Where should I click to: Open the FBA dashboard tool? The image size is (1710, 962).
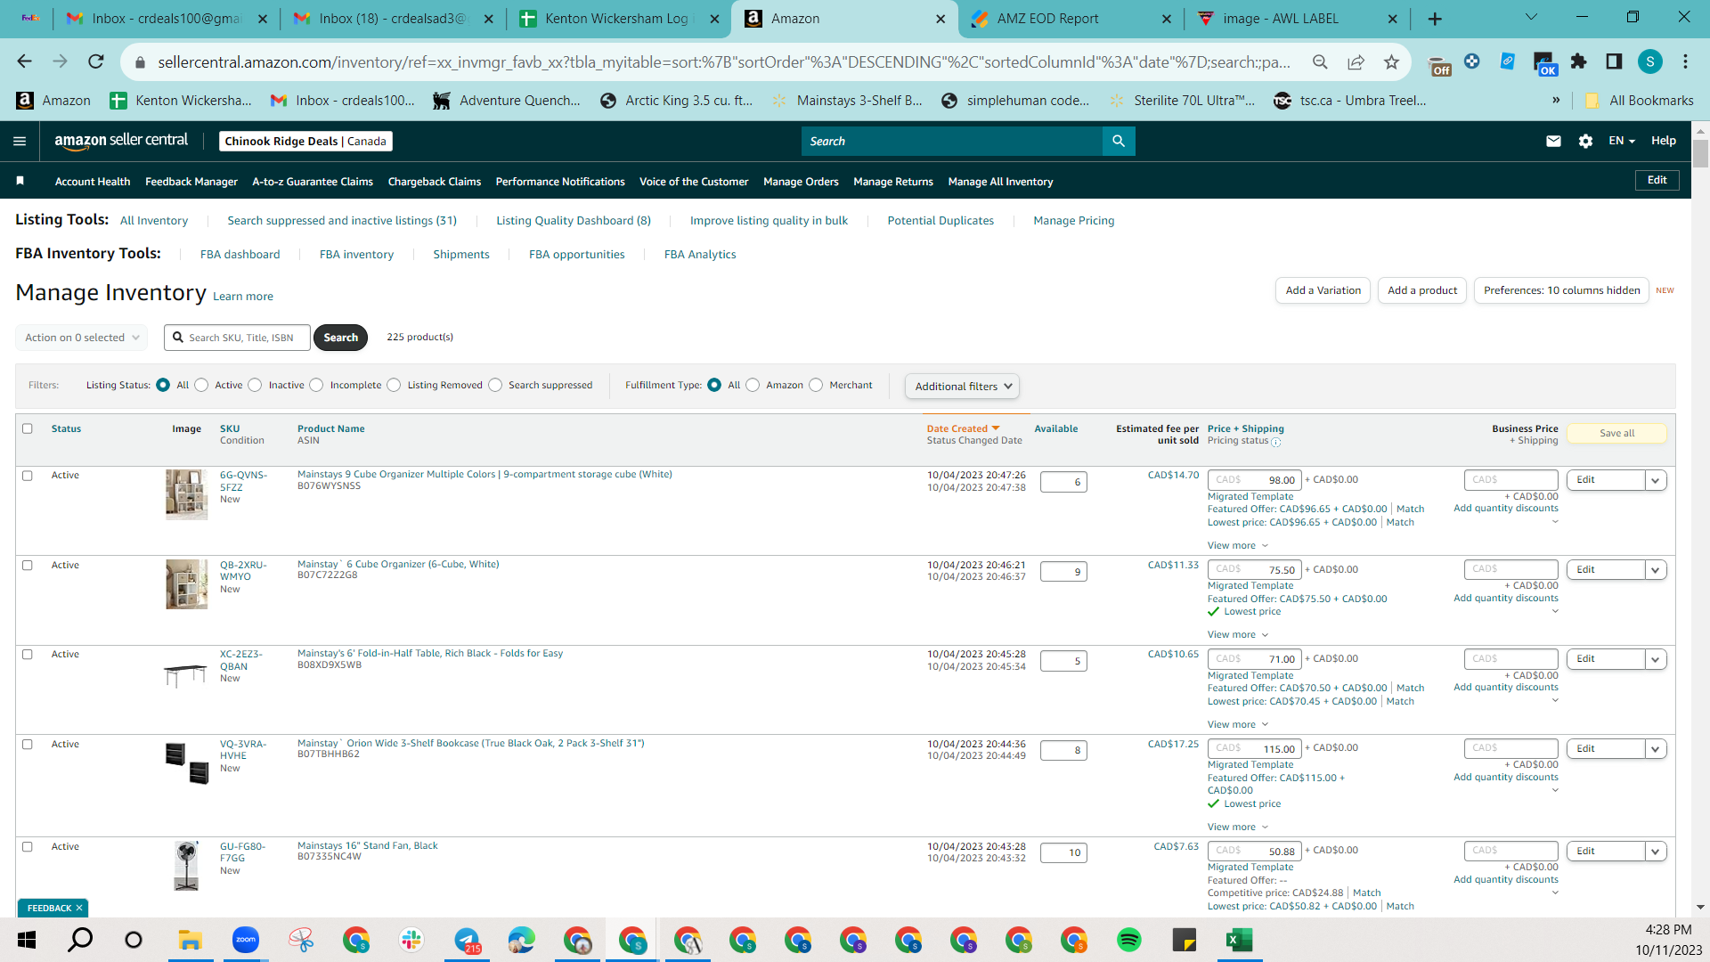tap(240, 254)
